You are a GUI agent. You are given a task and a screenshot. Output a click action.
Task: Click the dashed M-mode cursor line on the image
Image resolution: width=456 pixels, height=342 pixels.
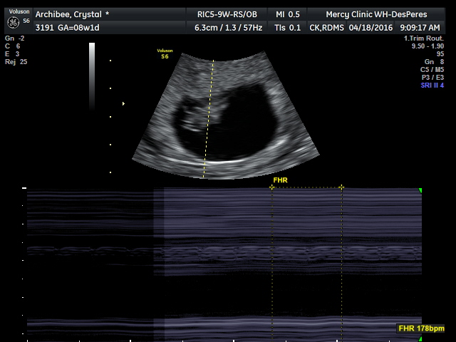tap(208, 119)
